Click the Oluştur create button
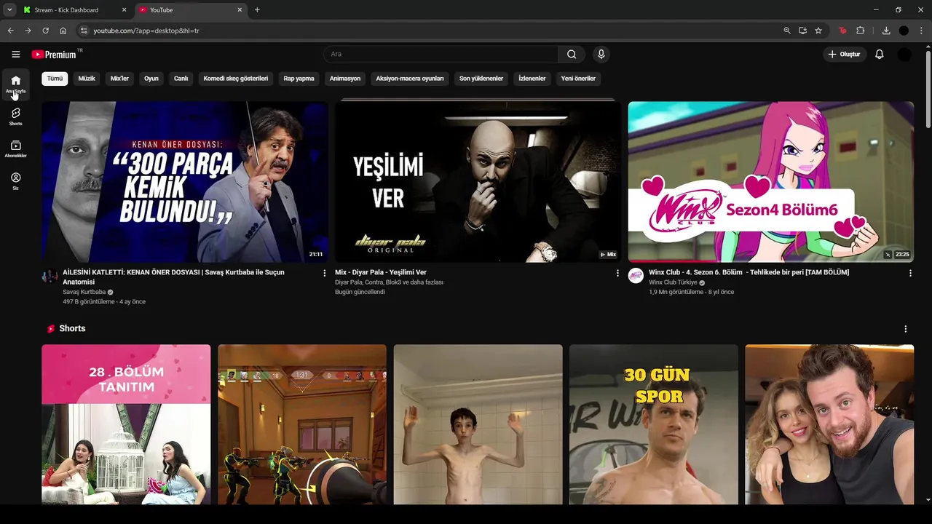932x524 pixels. [844, 54]
